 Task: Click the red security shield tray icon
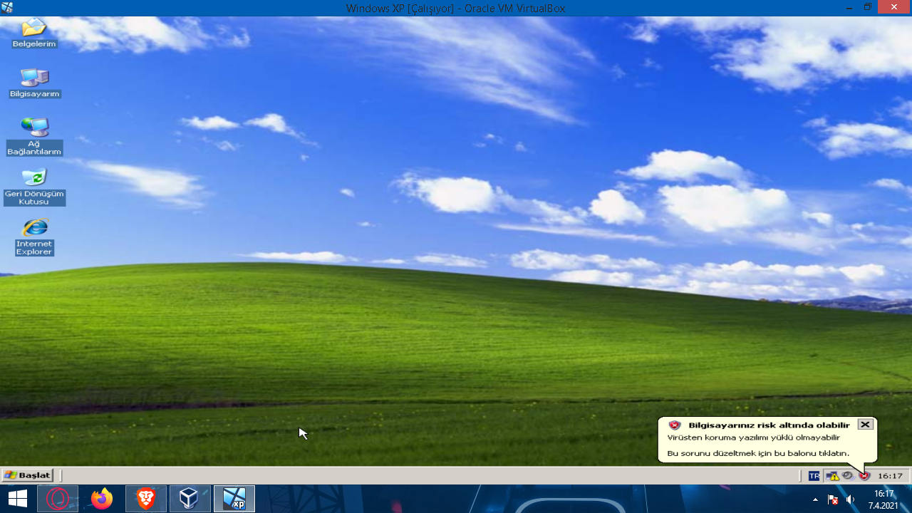tap(864, 476)
